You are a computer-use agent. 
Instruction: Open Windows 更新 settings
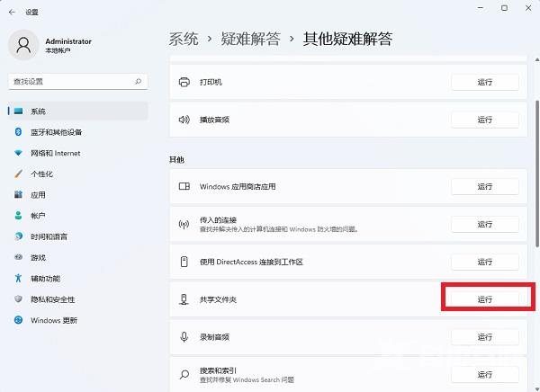click(x=77, y=320)
